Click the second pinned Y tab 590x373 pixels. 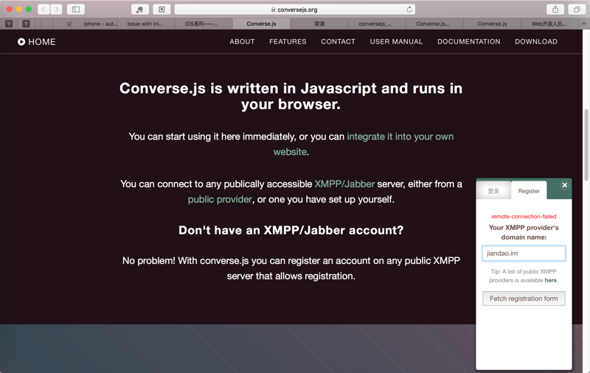[x=26, y=24]
